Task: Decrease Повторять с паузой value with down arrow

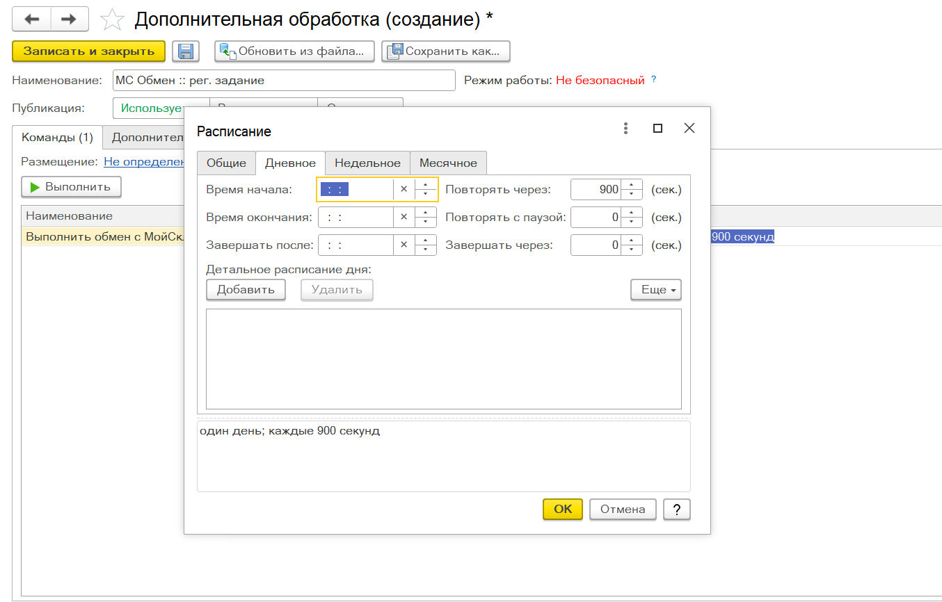Action: 631,222
